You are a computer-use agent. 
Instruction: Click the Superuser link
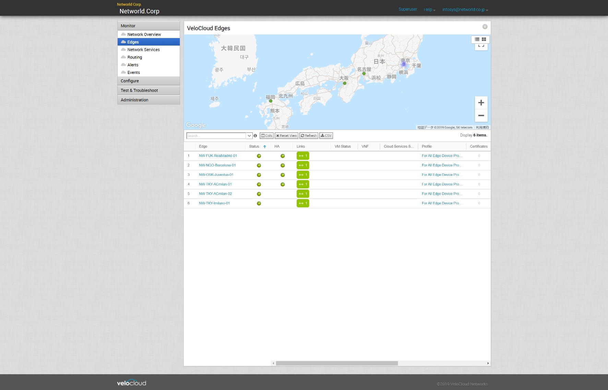pyautogui.click(x=408, y=9)
